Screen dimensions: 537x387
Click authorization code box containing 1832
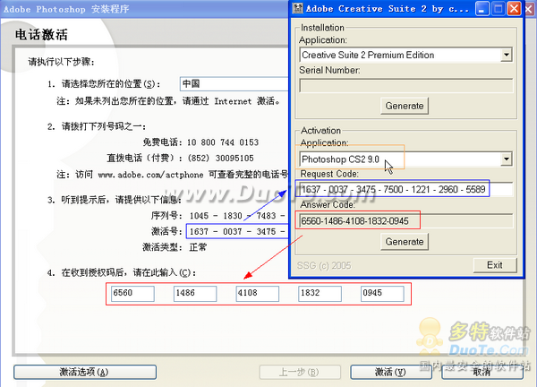pyautogui.click(x=320, y=294)
